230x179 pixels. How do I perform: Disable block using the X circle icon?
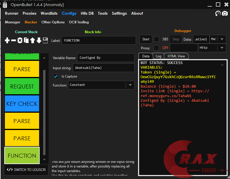click(x=20, y=40)
